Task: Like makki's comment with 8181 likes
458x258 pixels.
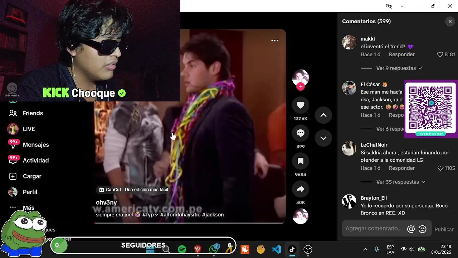Action: click(440, 54)
